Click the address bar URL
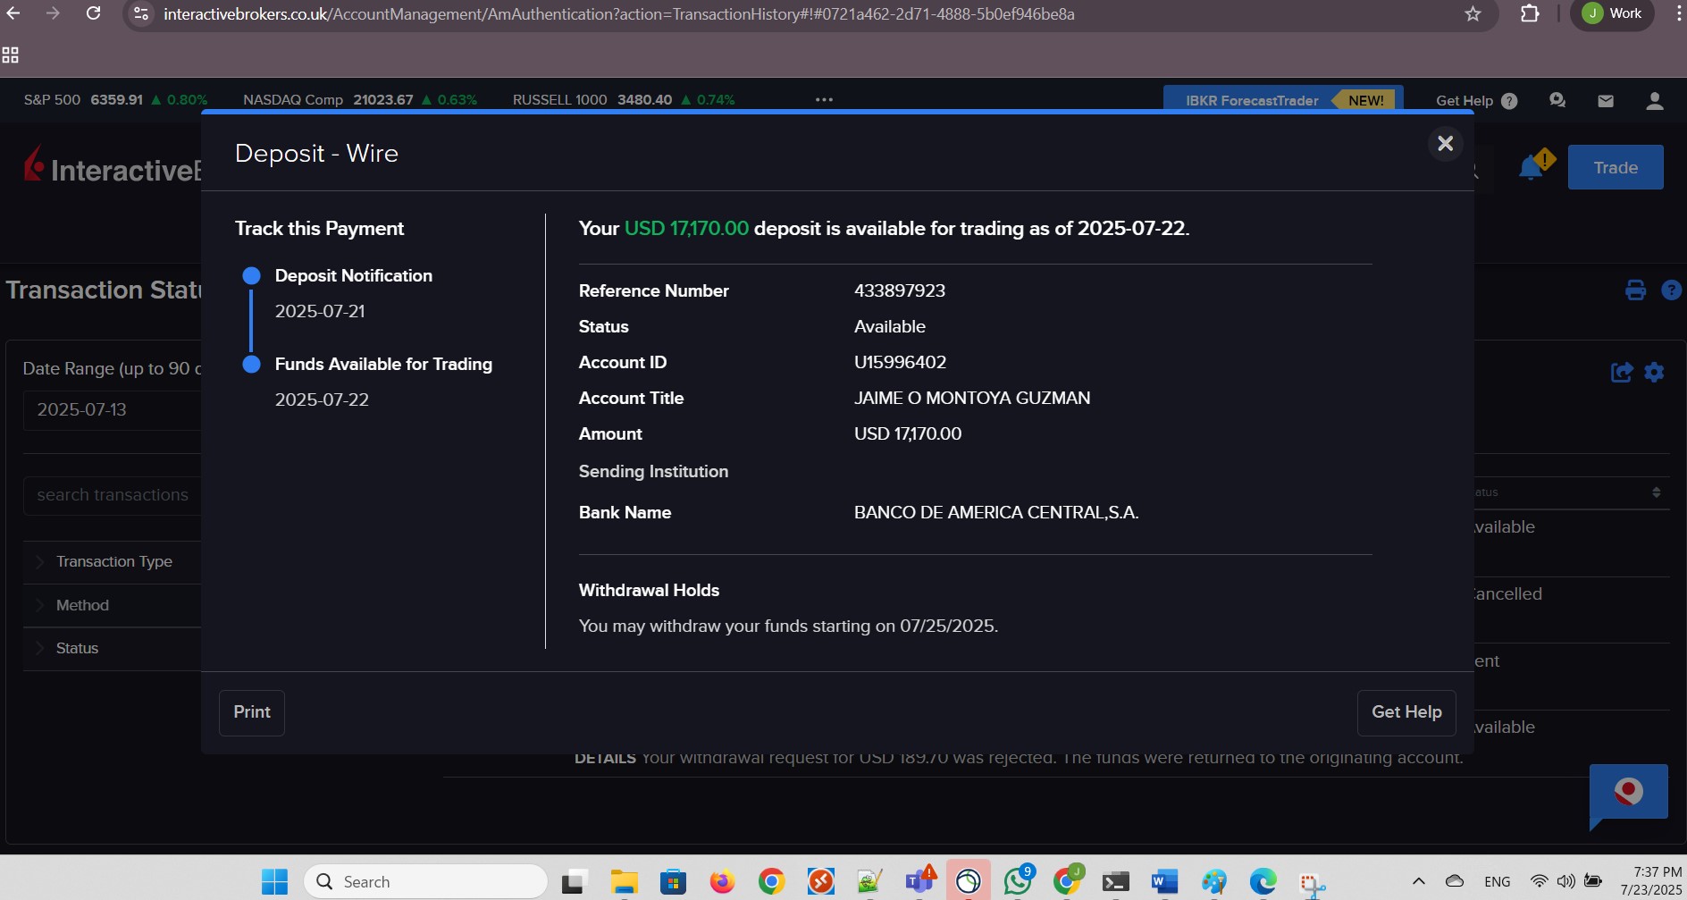Image resolution: width=1687 pixels, height=900 pixels. (x=618, y=14)
